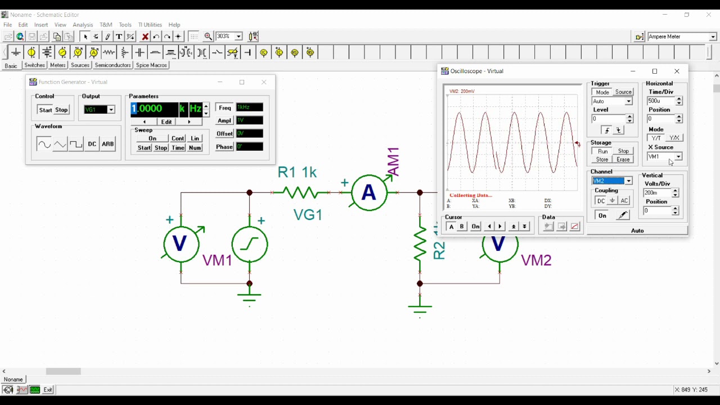Activate the selection arrow pointer tool
The image size is (720, 405).
click(85, 37)
